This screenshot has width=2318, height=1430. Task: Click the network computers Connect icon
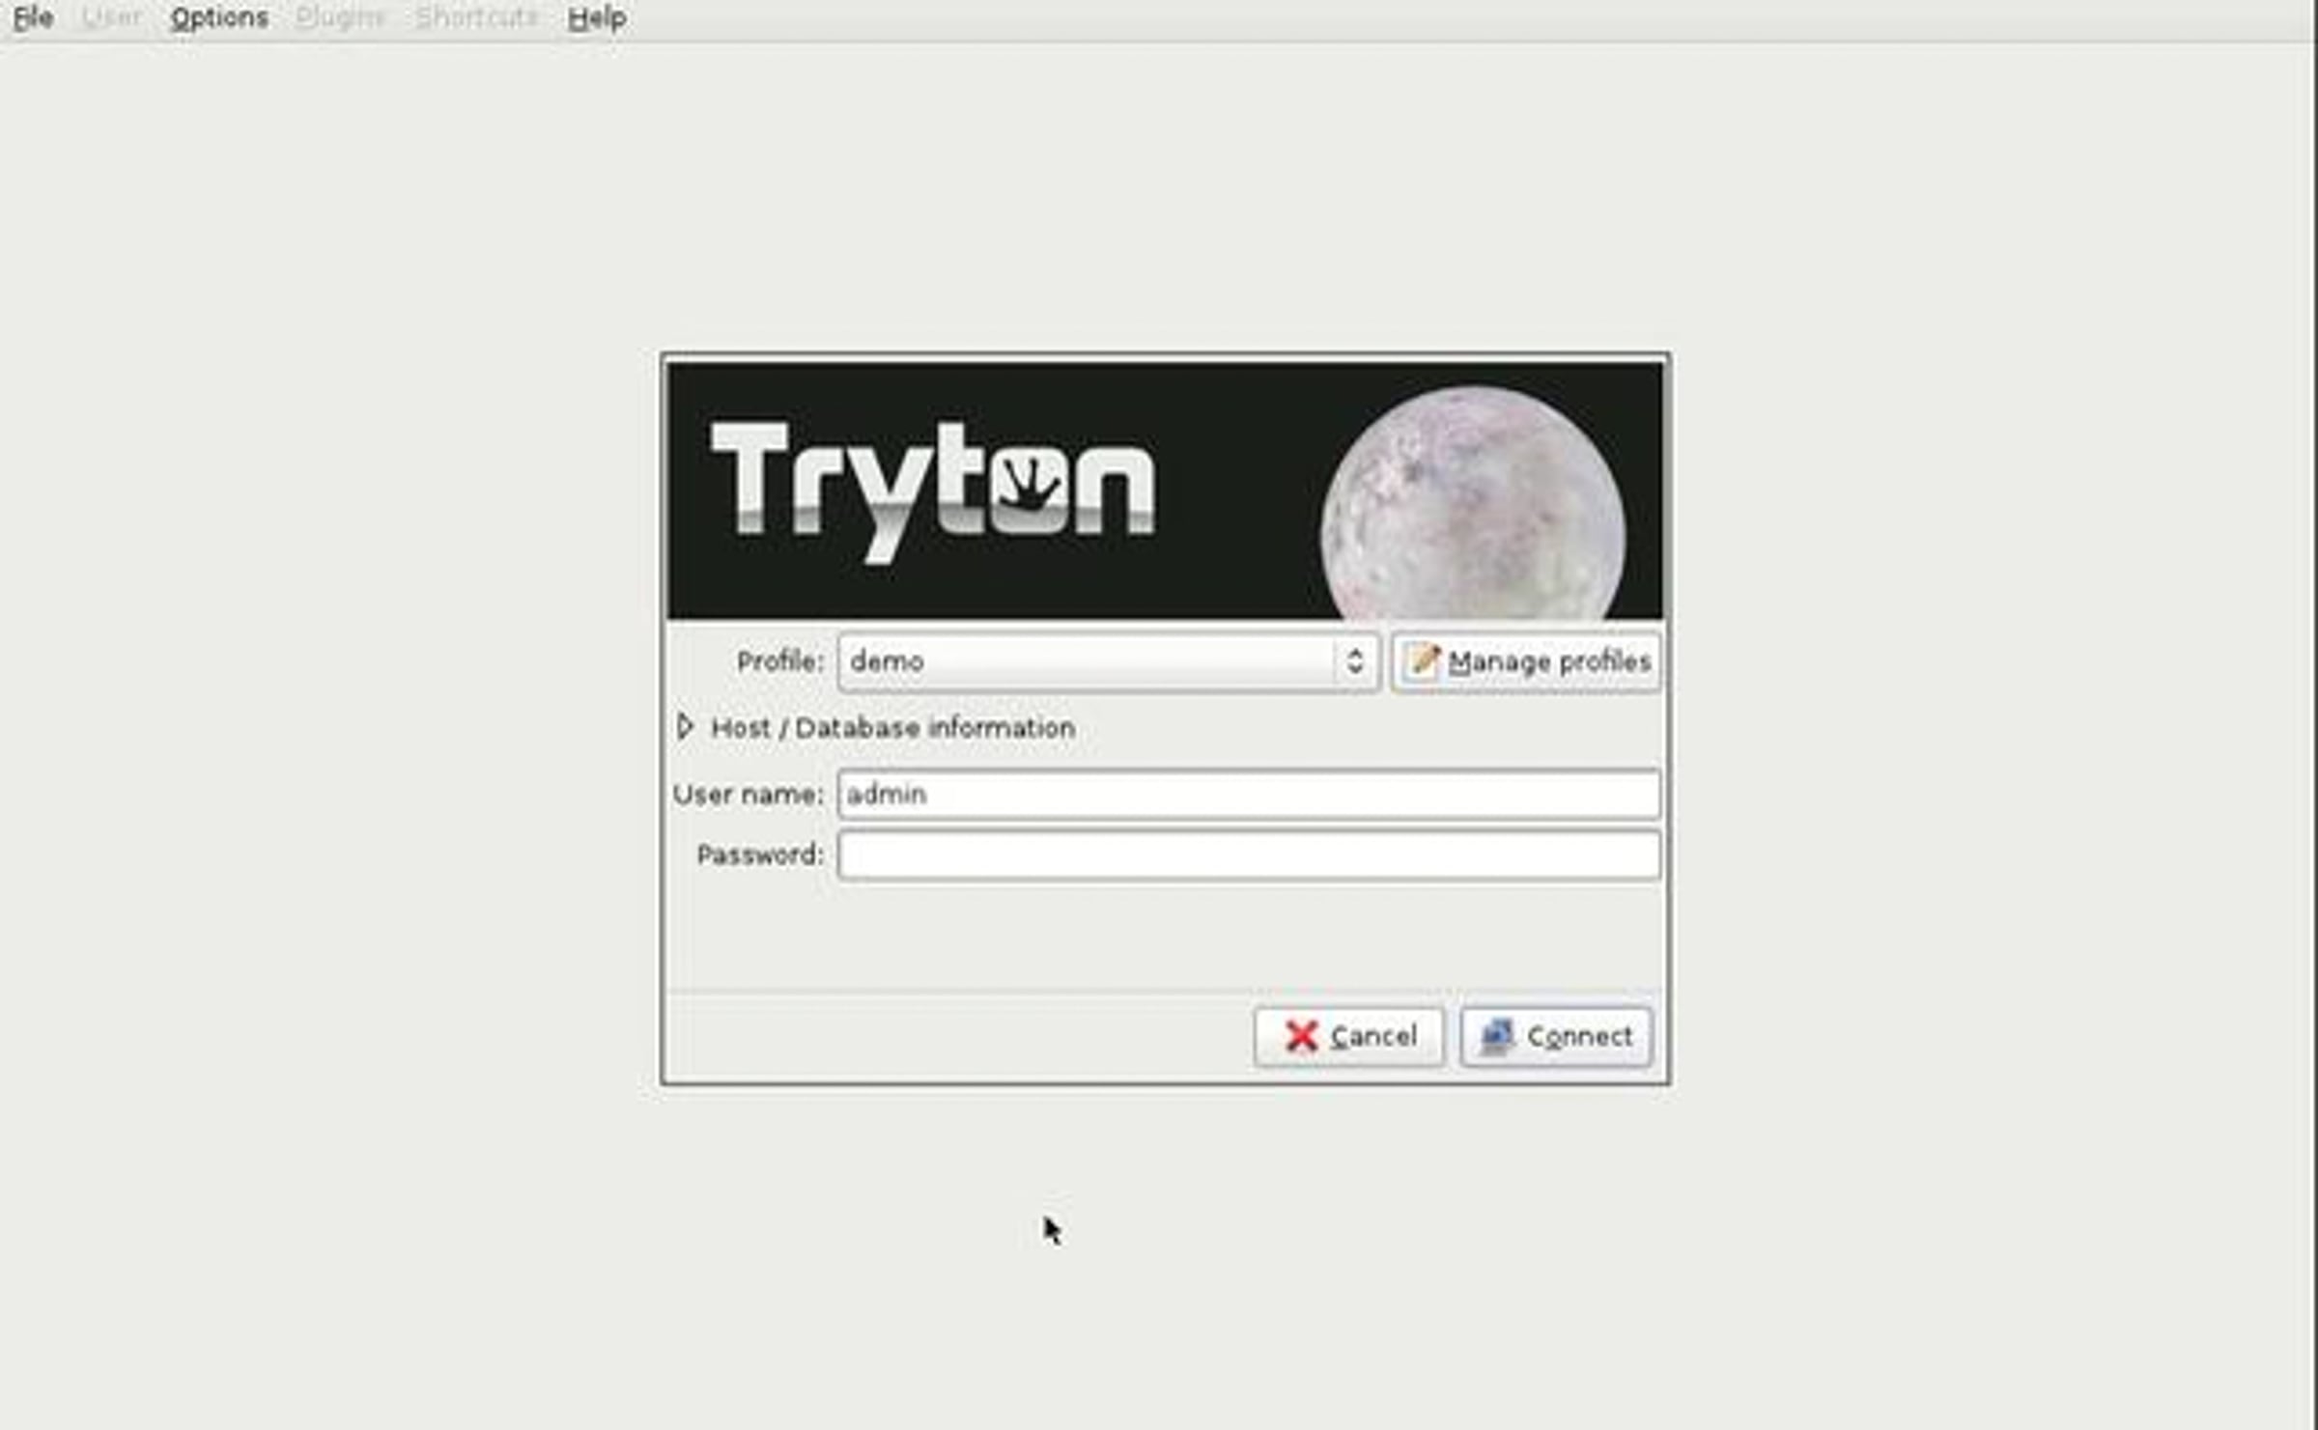click(1497, 1036)
